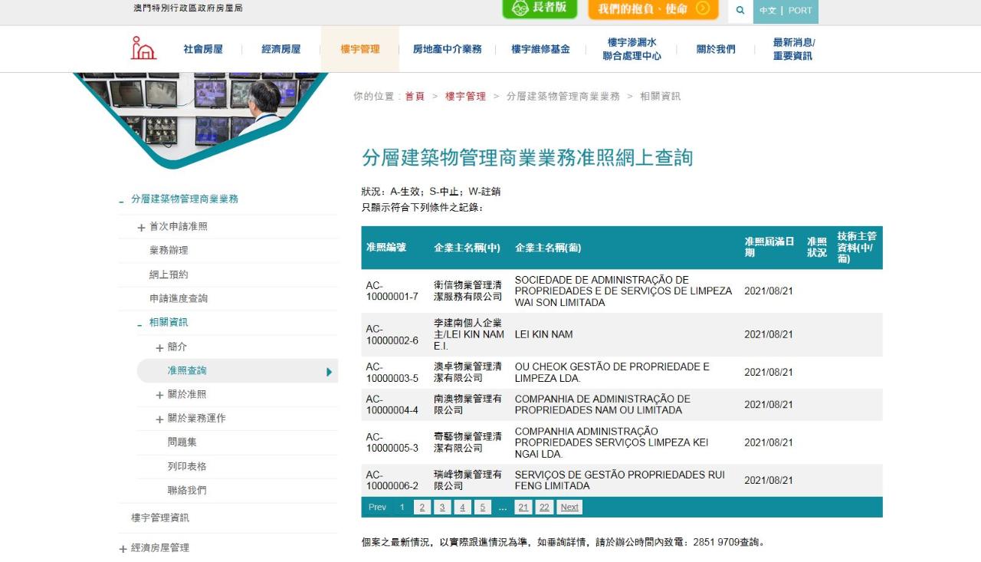Switch language to PORT

click(x=800, y=11)
